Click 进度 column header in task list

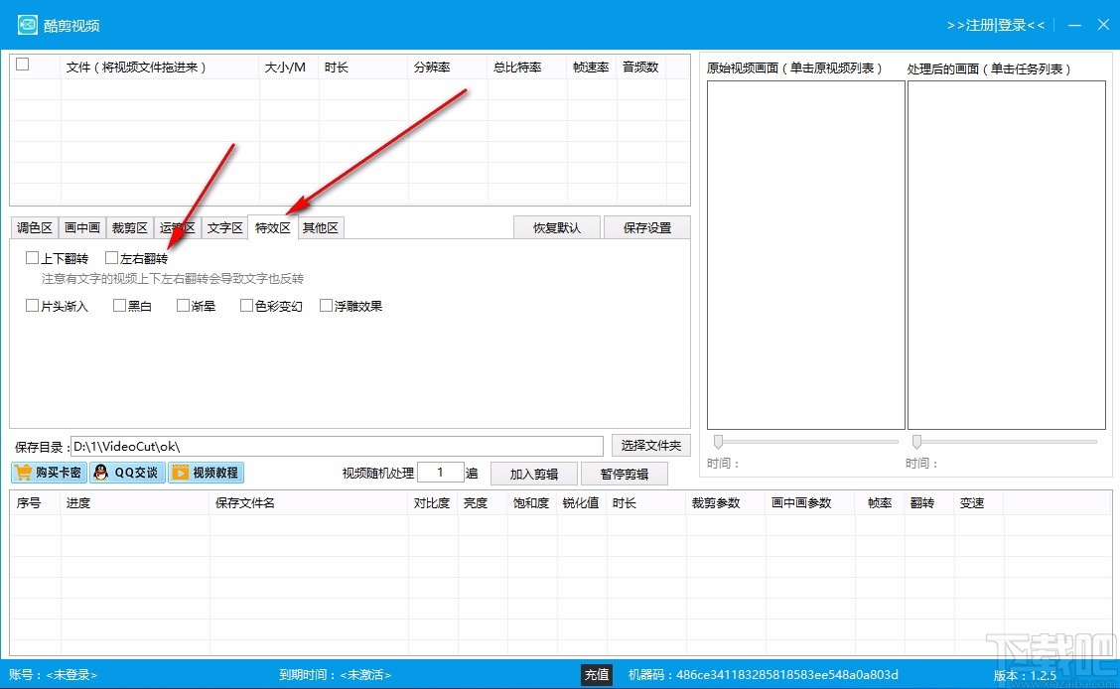click(135, 502)
